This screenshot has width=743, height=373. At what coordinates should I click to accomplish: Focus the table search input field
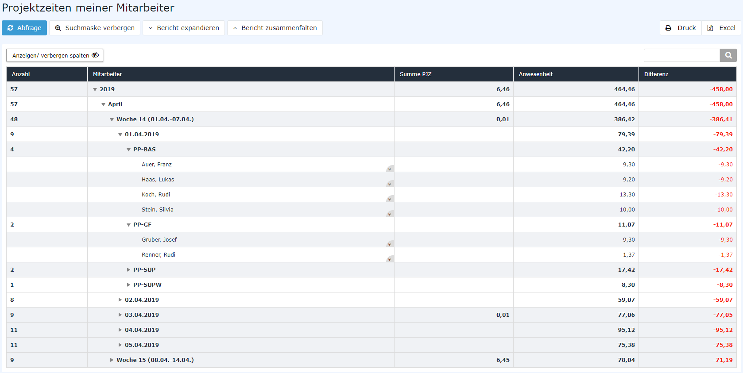click(682, 55)
